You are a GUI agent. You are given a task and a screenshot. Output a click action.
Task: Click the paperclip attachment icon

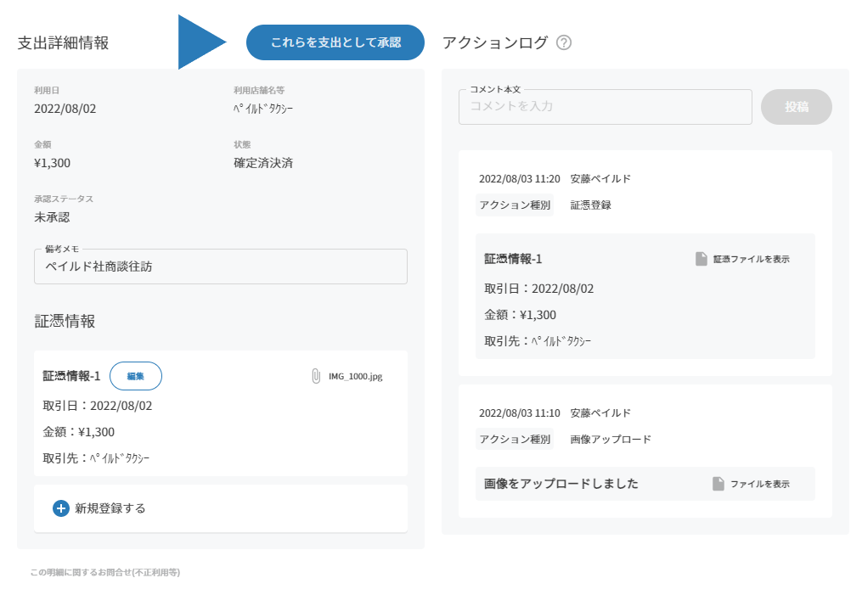point(316,376)
